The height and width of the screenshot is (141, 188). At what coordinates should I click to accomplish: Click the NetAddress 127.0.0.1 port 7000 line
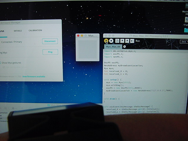pyautogui.click(x=139, y=91)
